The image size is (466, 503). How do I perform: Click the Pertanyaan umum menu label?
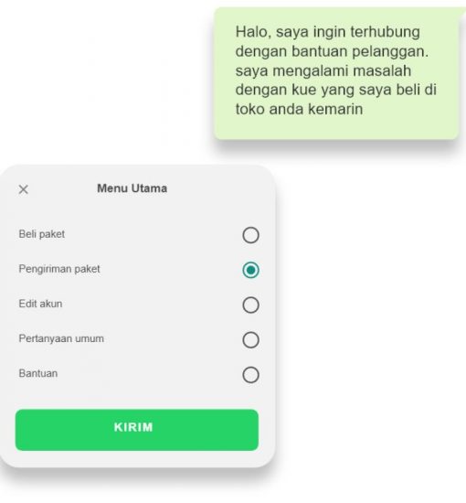point(61,338)
